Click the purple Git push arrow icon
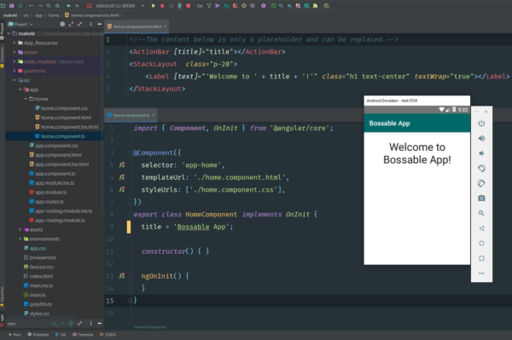The image size is (512, 340). coord(218,6)
